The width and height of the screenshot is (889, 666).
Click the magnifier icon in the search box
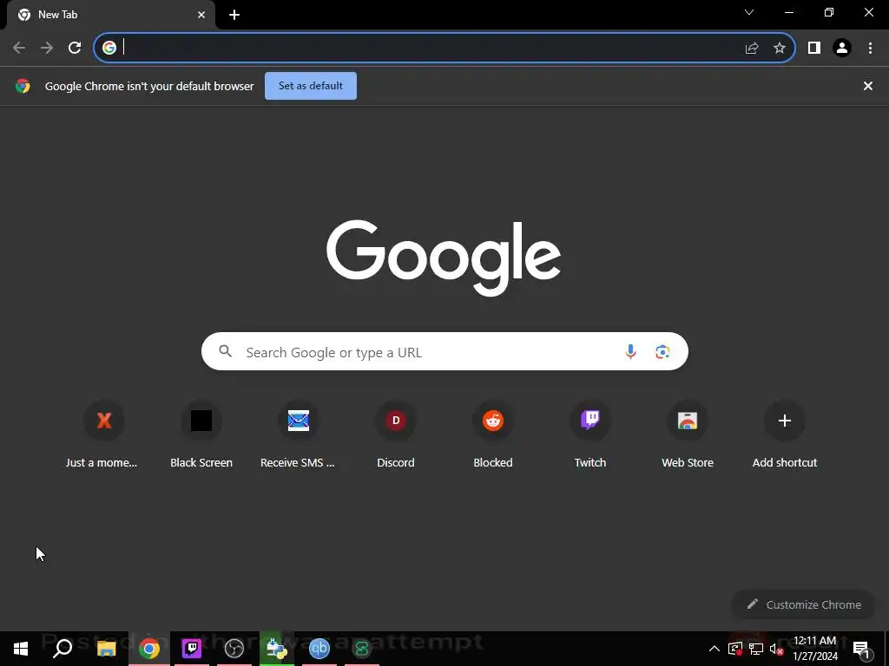tap(225, 351)
